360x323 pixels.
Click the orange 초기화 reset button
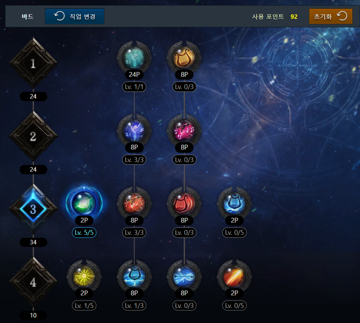(x=331, y=16)
